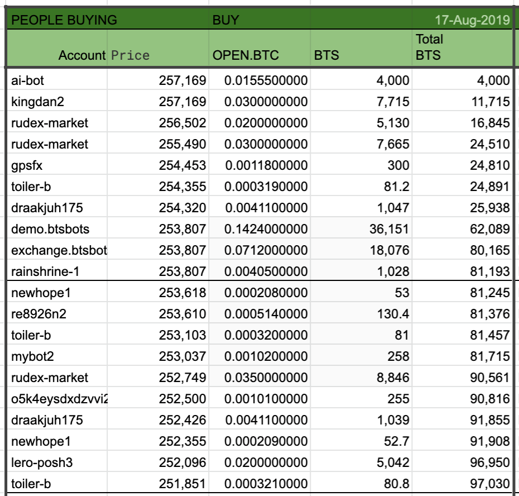The height and width of the screenshot is (496, 519).
Task: Select price cell 252,500
Action: (x=158, y=398)
